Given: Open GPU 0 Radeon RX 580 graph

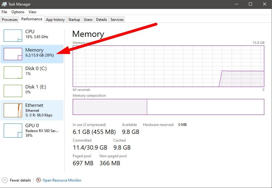Looking at the screenshot, I should [x=13, y=130].
